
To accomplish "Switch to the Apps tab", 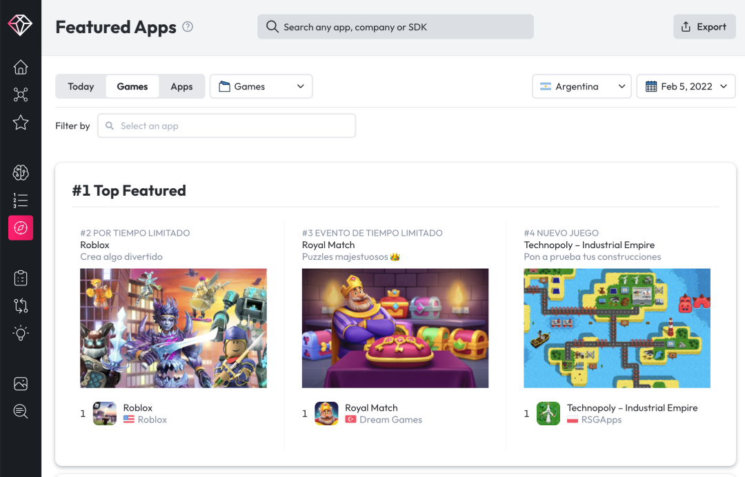I will (181, 87).
